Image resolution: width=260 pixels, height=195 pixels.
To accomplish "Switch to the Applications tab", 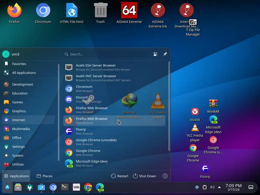I will tap(16, 176).
